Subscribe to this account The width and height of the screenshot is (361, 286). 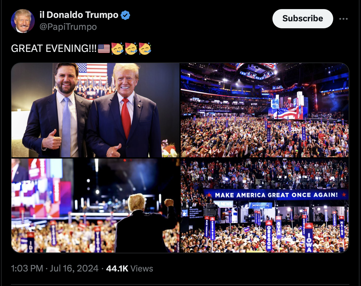(303, 19)
